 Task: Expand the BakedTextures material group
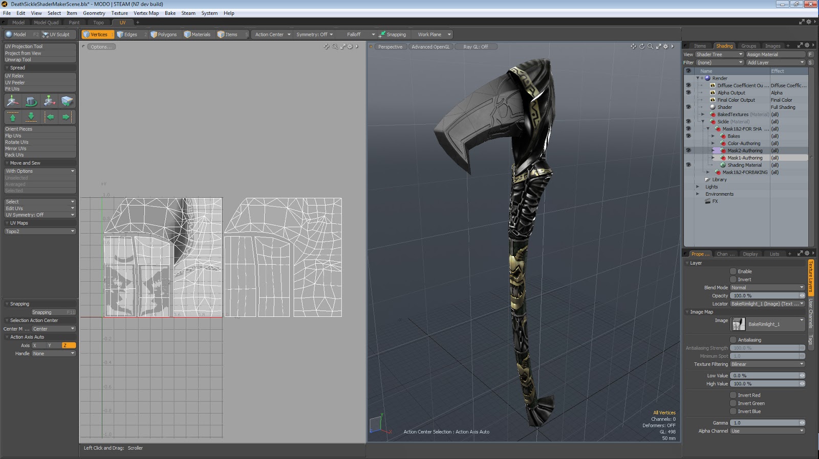(703, 114)
